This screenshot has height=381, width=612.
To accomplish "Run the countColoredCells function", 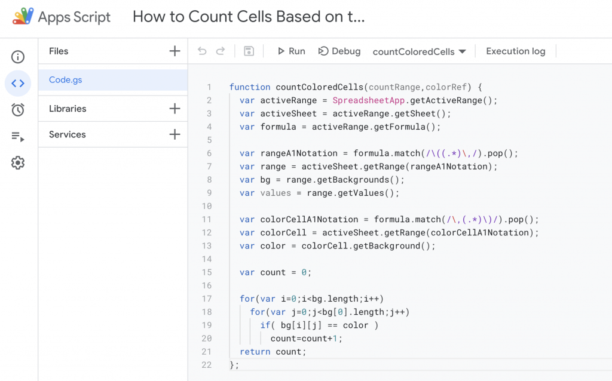I will tap(291, 51).
